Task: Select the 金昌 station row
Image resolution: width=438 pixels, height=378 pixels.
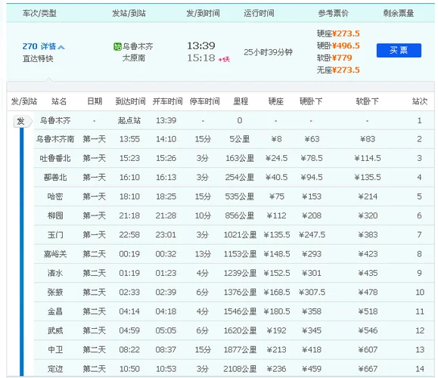Action: coord(234,311)
